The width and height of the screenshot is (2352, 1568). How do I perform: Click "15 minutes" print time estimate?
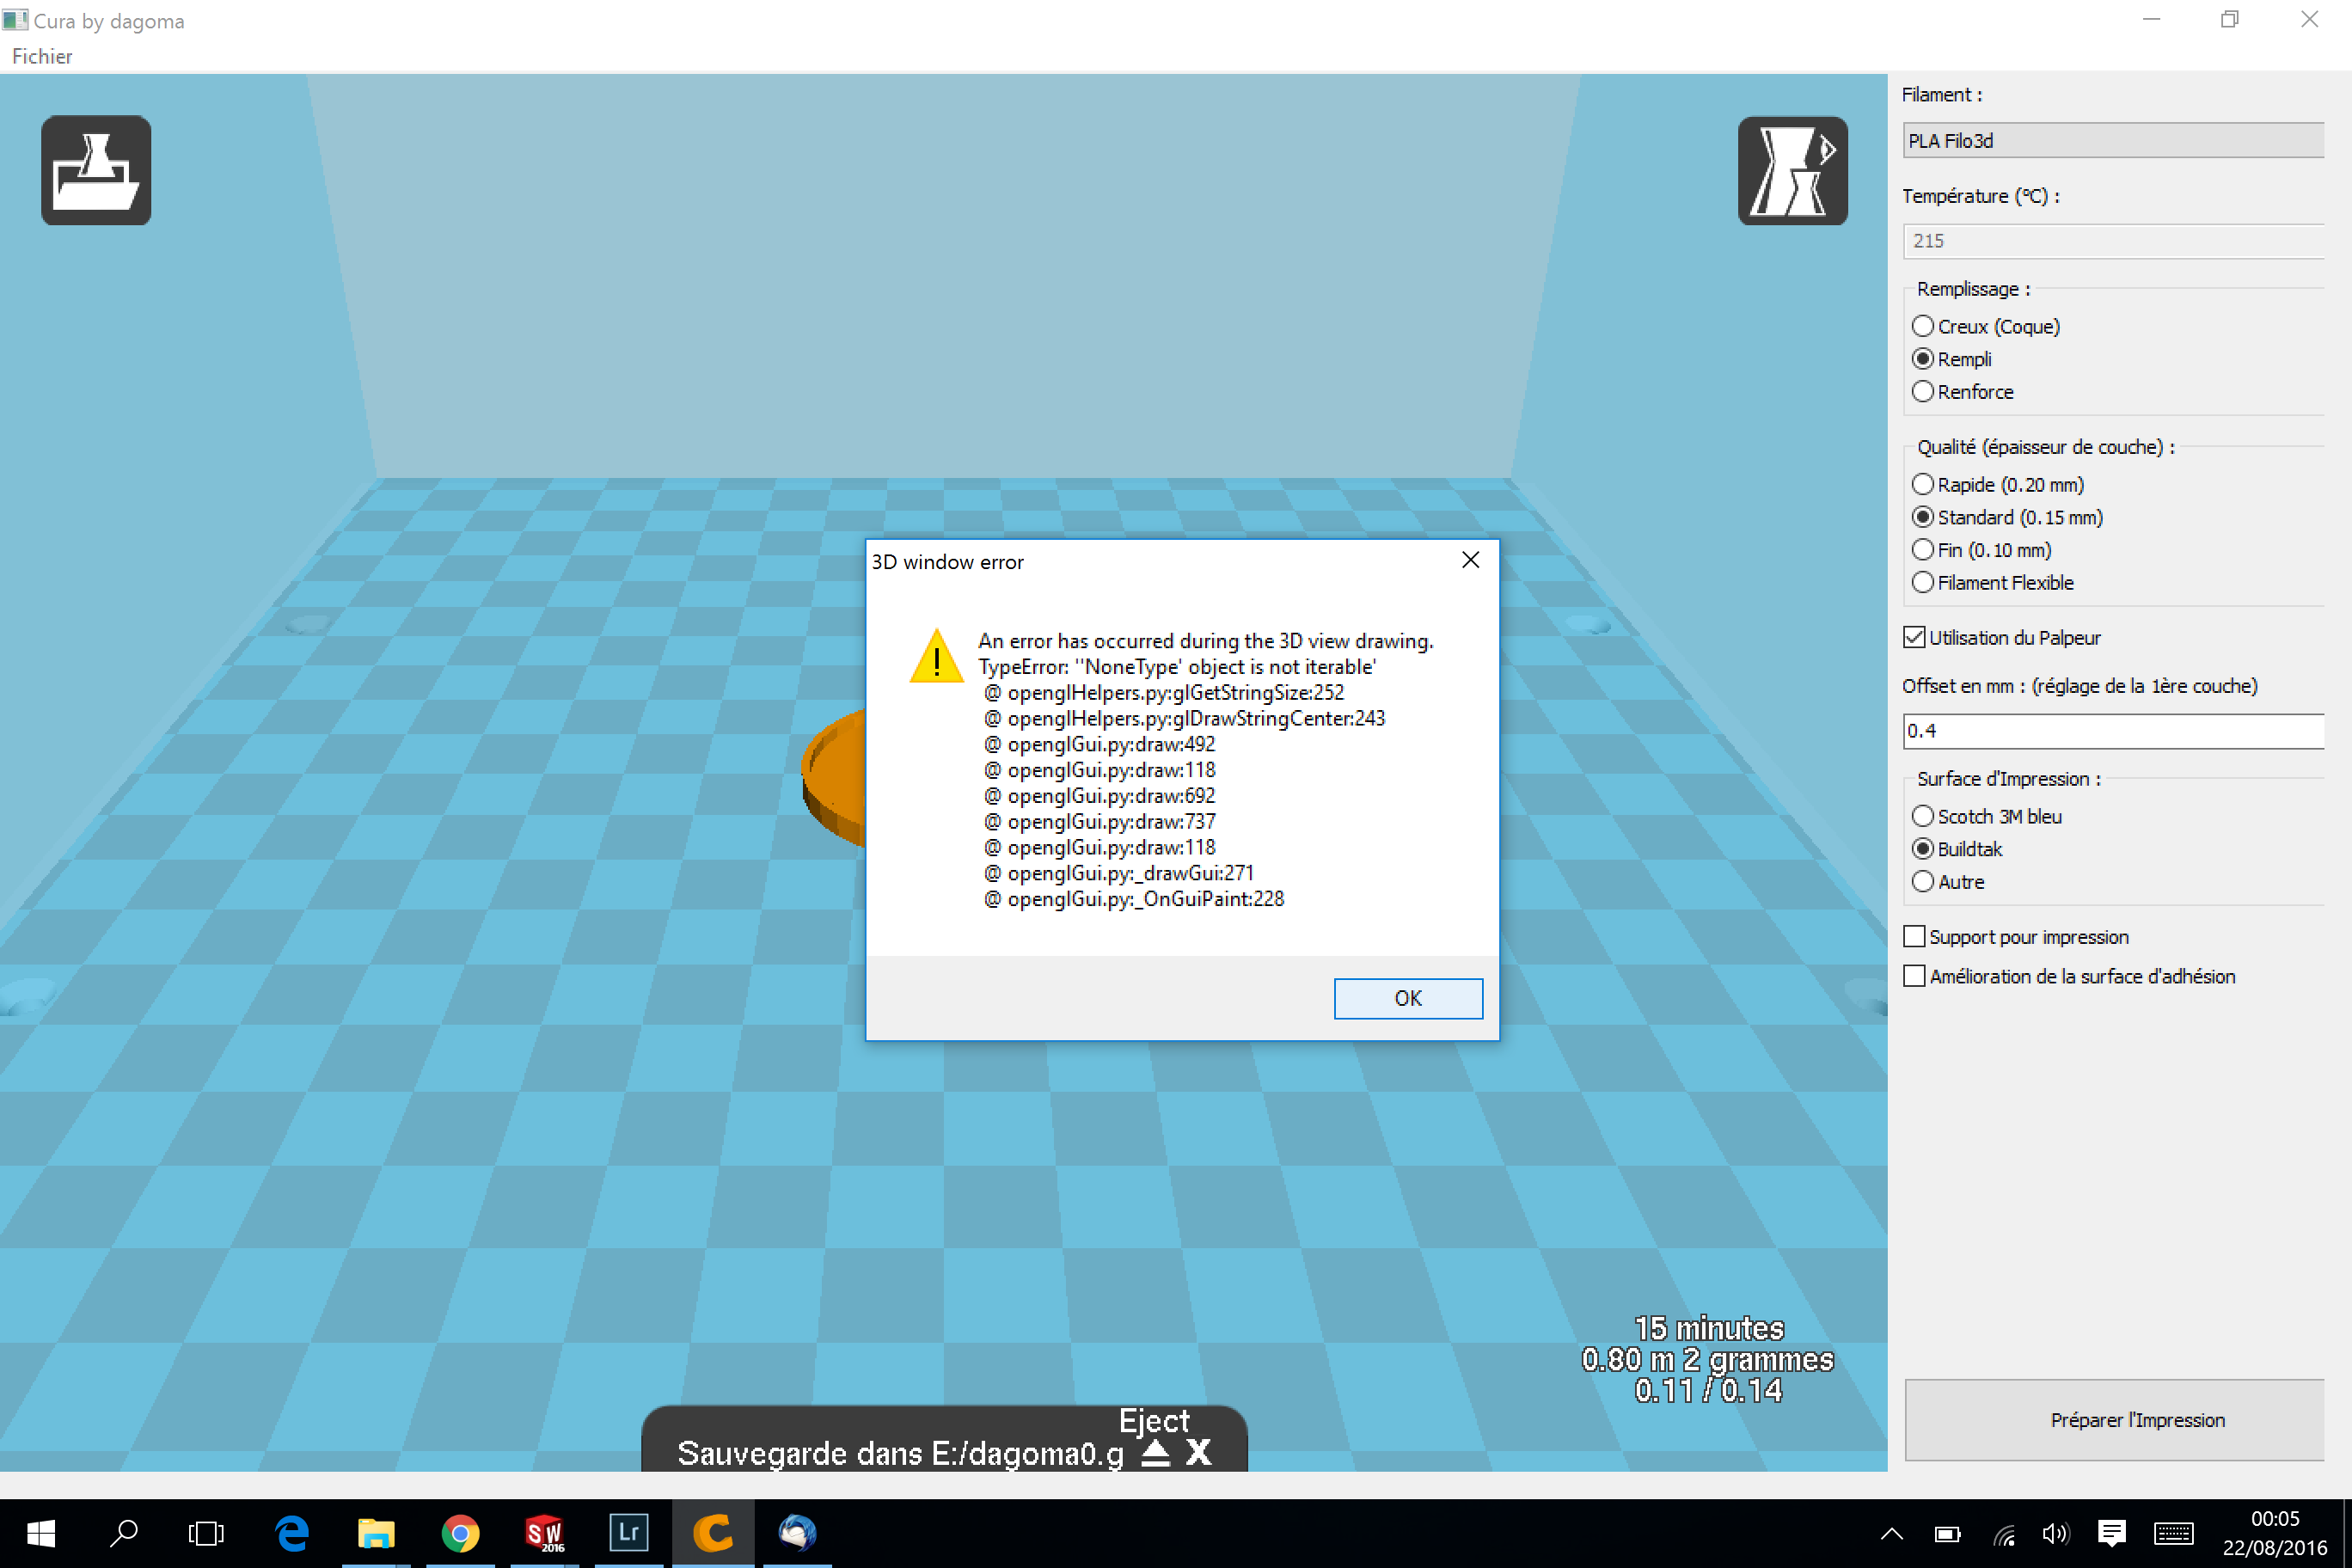click(x=1709, y=1328)
